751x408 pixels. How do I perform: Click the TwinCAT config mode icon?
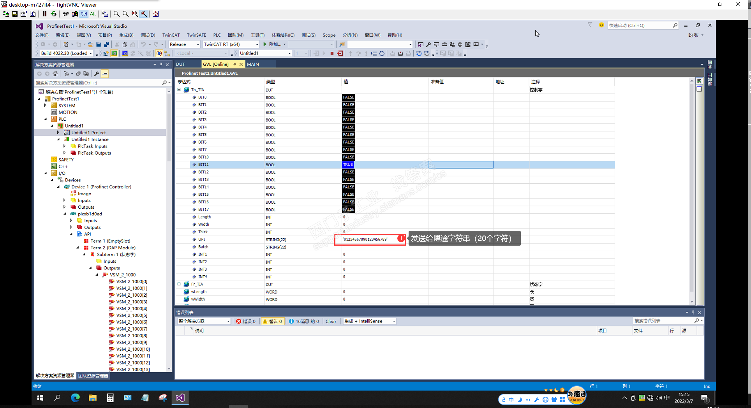point(125,53)
